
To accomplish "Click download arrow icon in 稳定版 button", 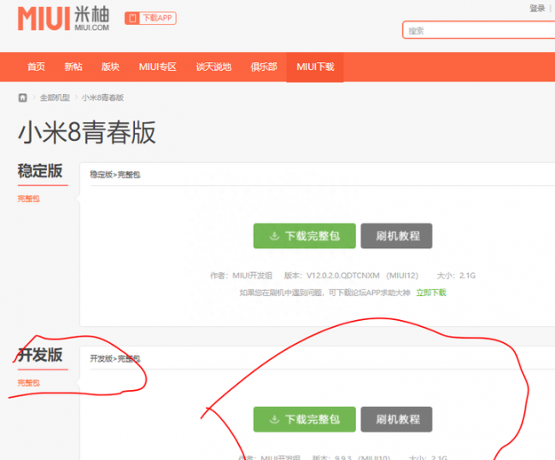I will point(274,236).
